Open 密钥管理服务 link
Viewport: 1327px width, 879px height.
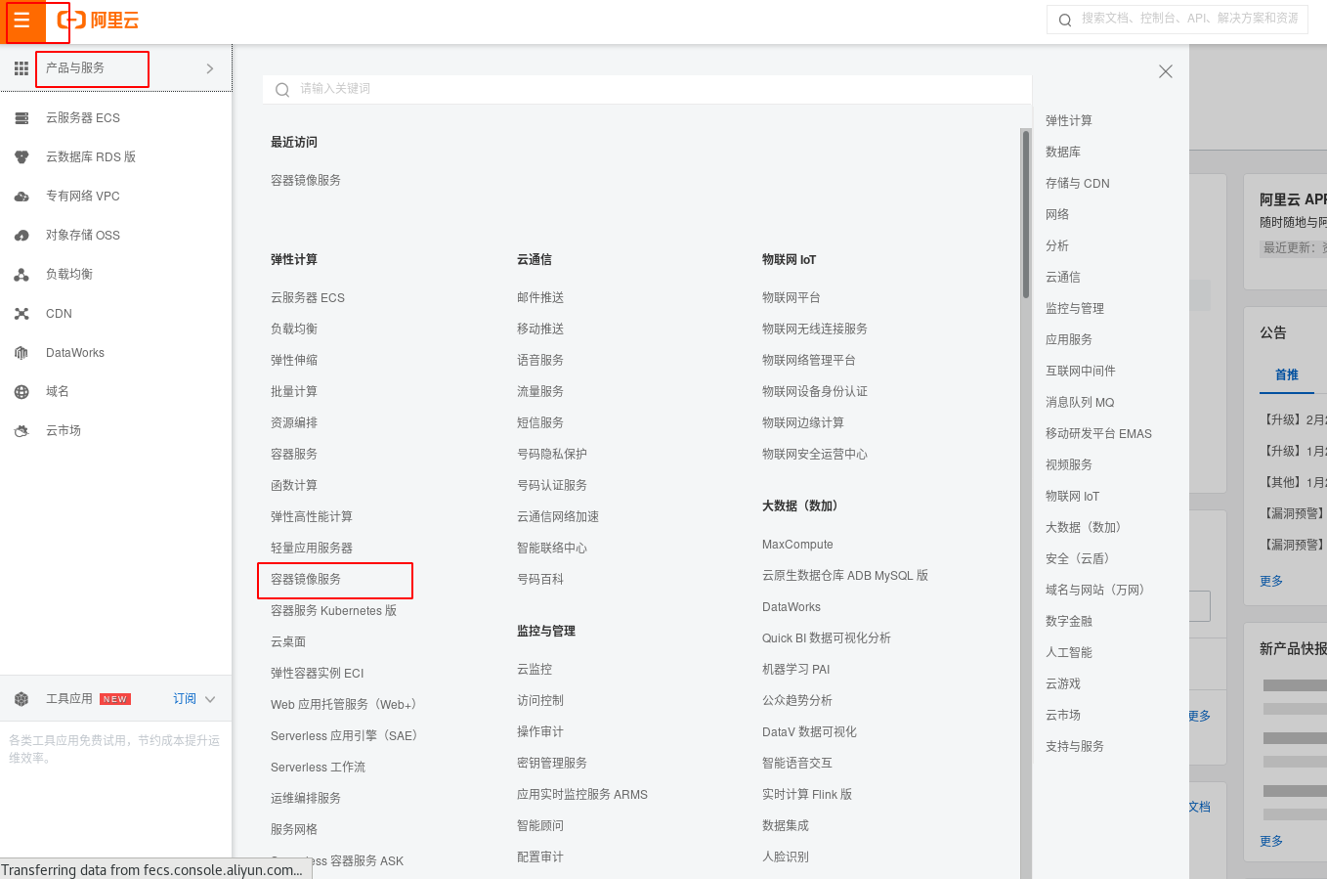click(552, 763)
